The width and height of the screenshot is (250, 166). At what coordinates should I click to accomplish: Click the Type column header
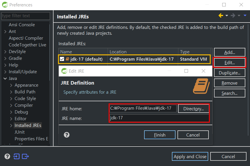(x=194, y=52)
